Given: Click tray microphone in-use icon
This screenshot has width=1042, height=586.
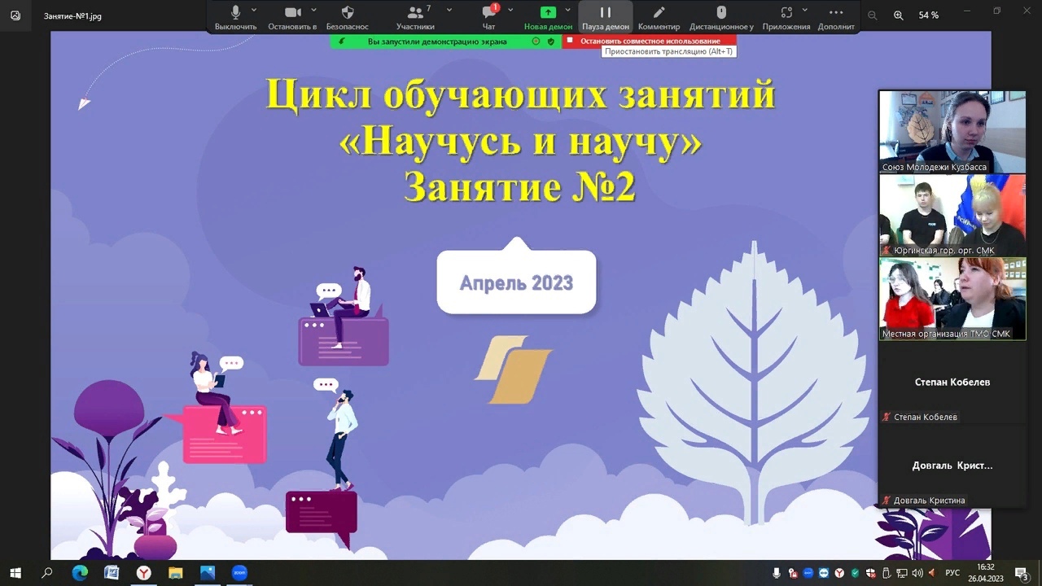Looking at the screenshot, I should [x=777, y=573].
